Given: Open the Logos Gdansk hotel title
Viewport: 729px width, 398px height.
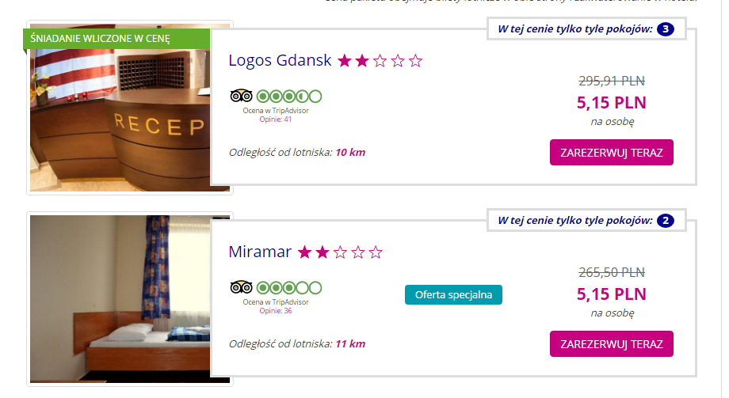Looking at the screenshot, I should click(x=280, y=60).
